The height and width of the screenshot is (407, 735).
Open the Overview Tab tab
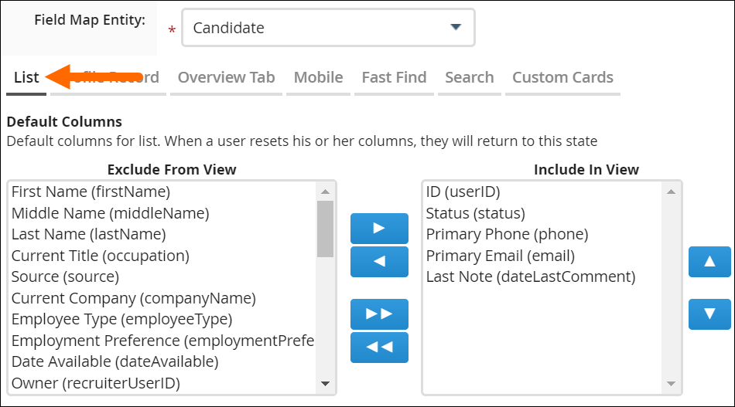pyautogui.click(x=226, y=77)
